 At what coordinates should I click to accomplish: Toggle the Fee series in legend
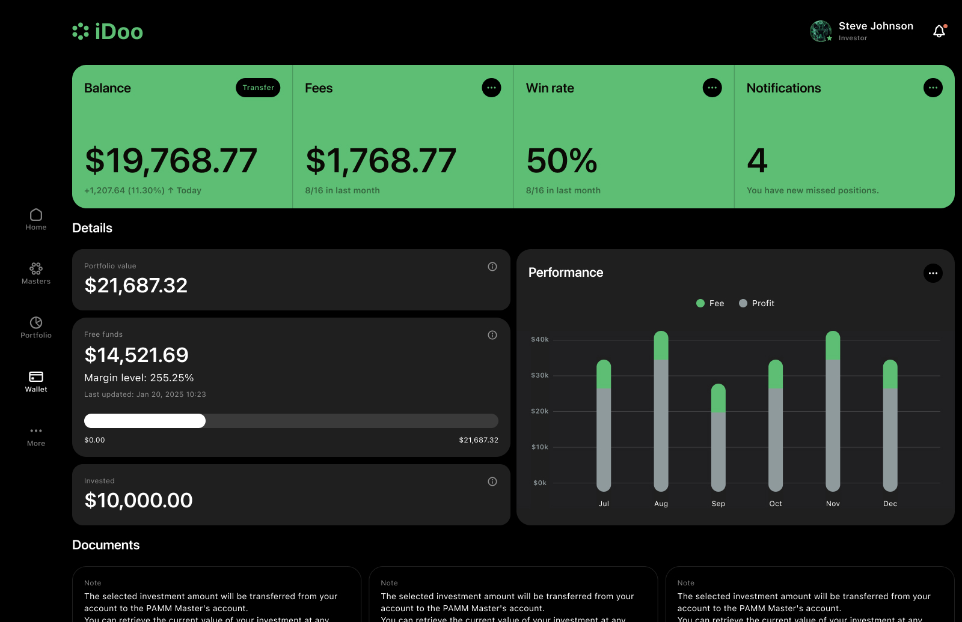coord(710,303)
